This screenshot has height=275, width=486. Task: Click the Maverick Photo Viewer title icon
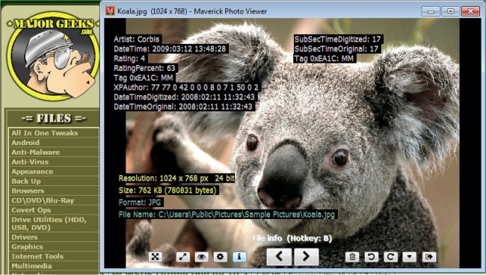(110, 11)
